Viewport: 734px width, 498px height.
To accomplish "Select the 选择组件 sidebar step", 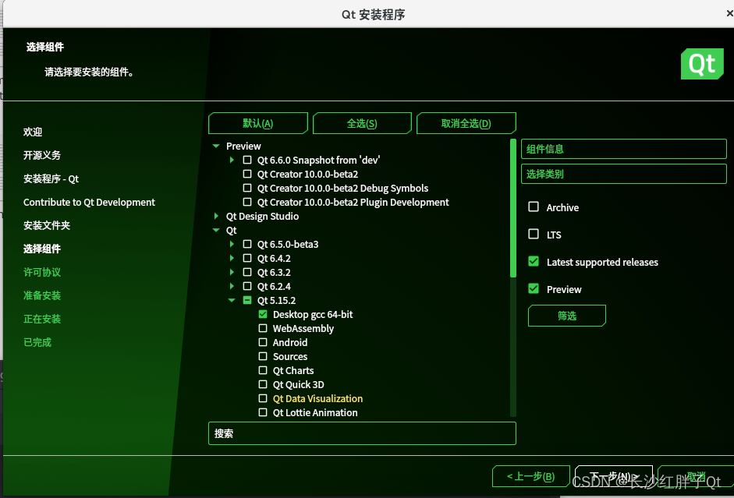I will [x=42, y=249].
